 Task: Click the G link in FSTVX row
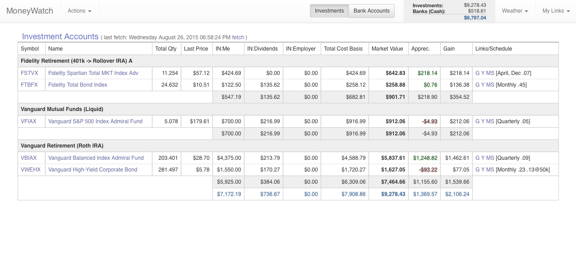[x=477, y=73]
